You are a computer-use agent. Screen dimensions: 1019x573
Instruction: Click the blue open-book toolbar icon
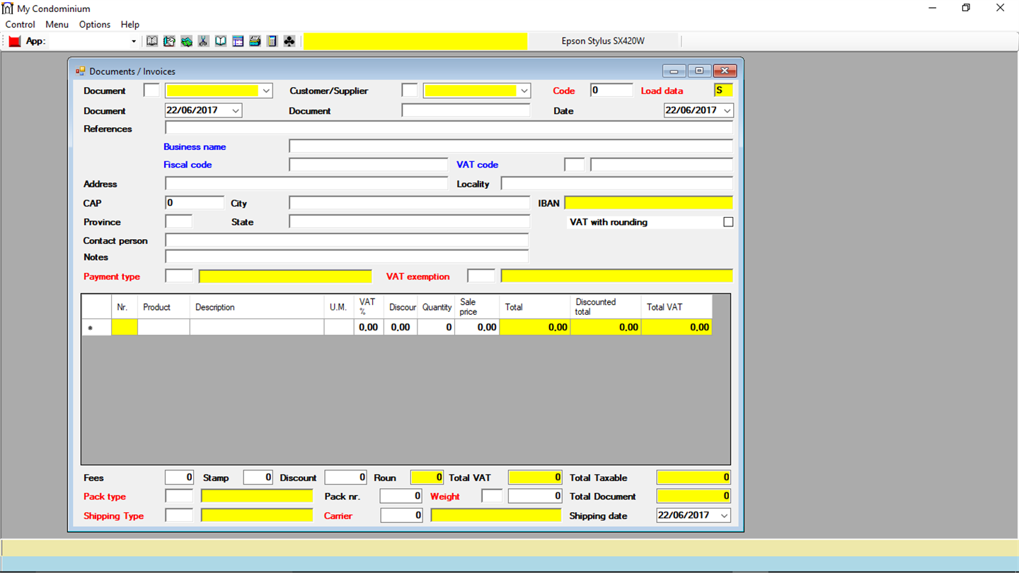[x=221, y=41]
